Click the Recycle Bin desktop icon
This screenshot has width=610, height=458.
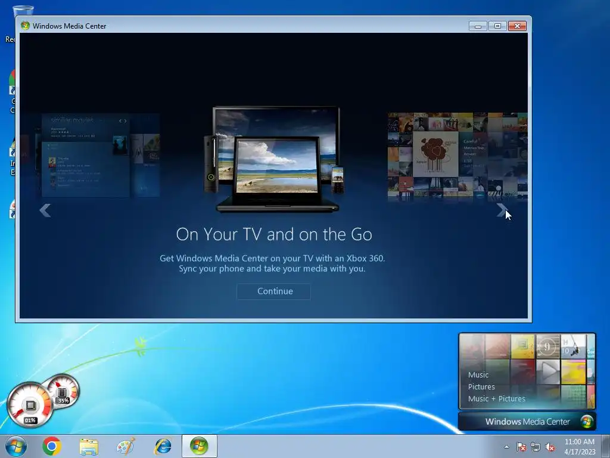tap(23, 10)
